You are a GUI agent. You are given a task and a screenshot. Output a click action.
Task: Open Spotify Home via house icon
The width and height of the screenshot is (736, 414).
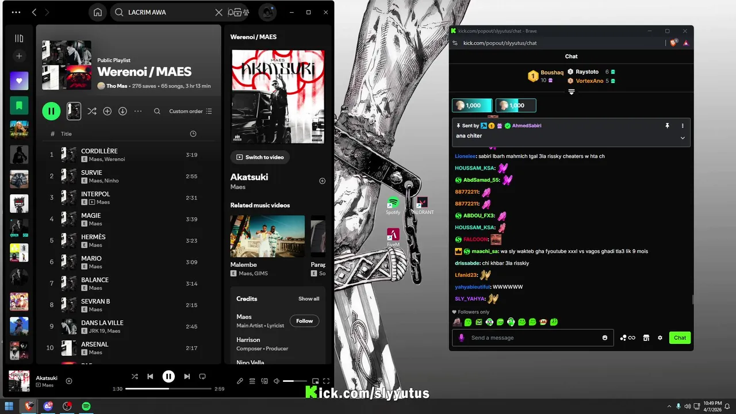[98, 12]
